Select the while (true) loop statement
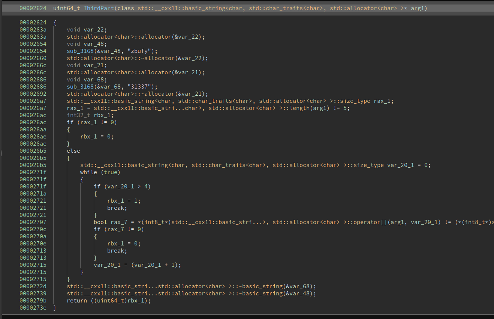Screen dimensions: 494x319 click(x=100, y=172)
